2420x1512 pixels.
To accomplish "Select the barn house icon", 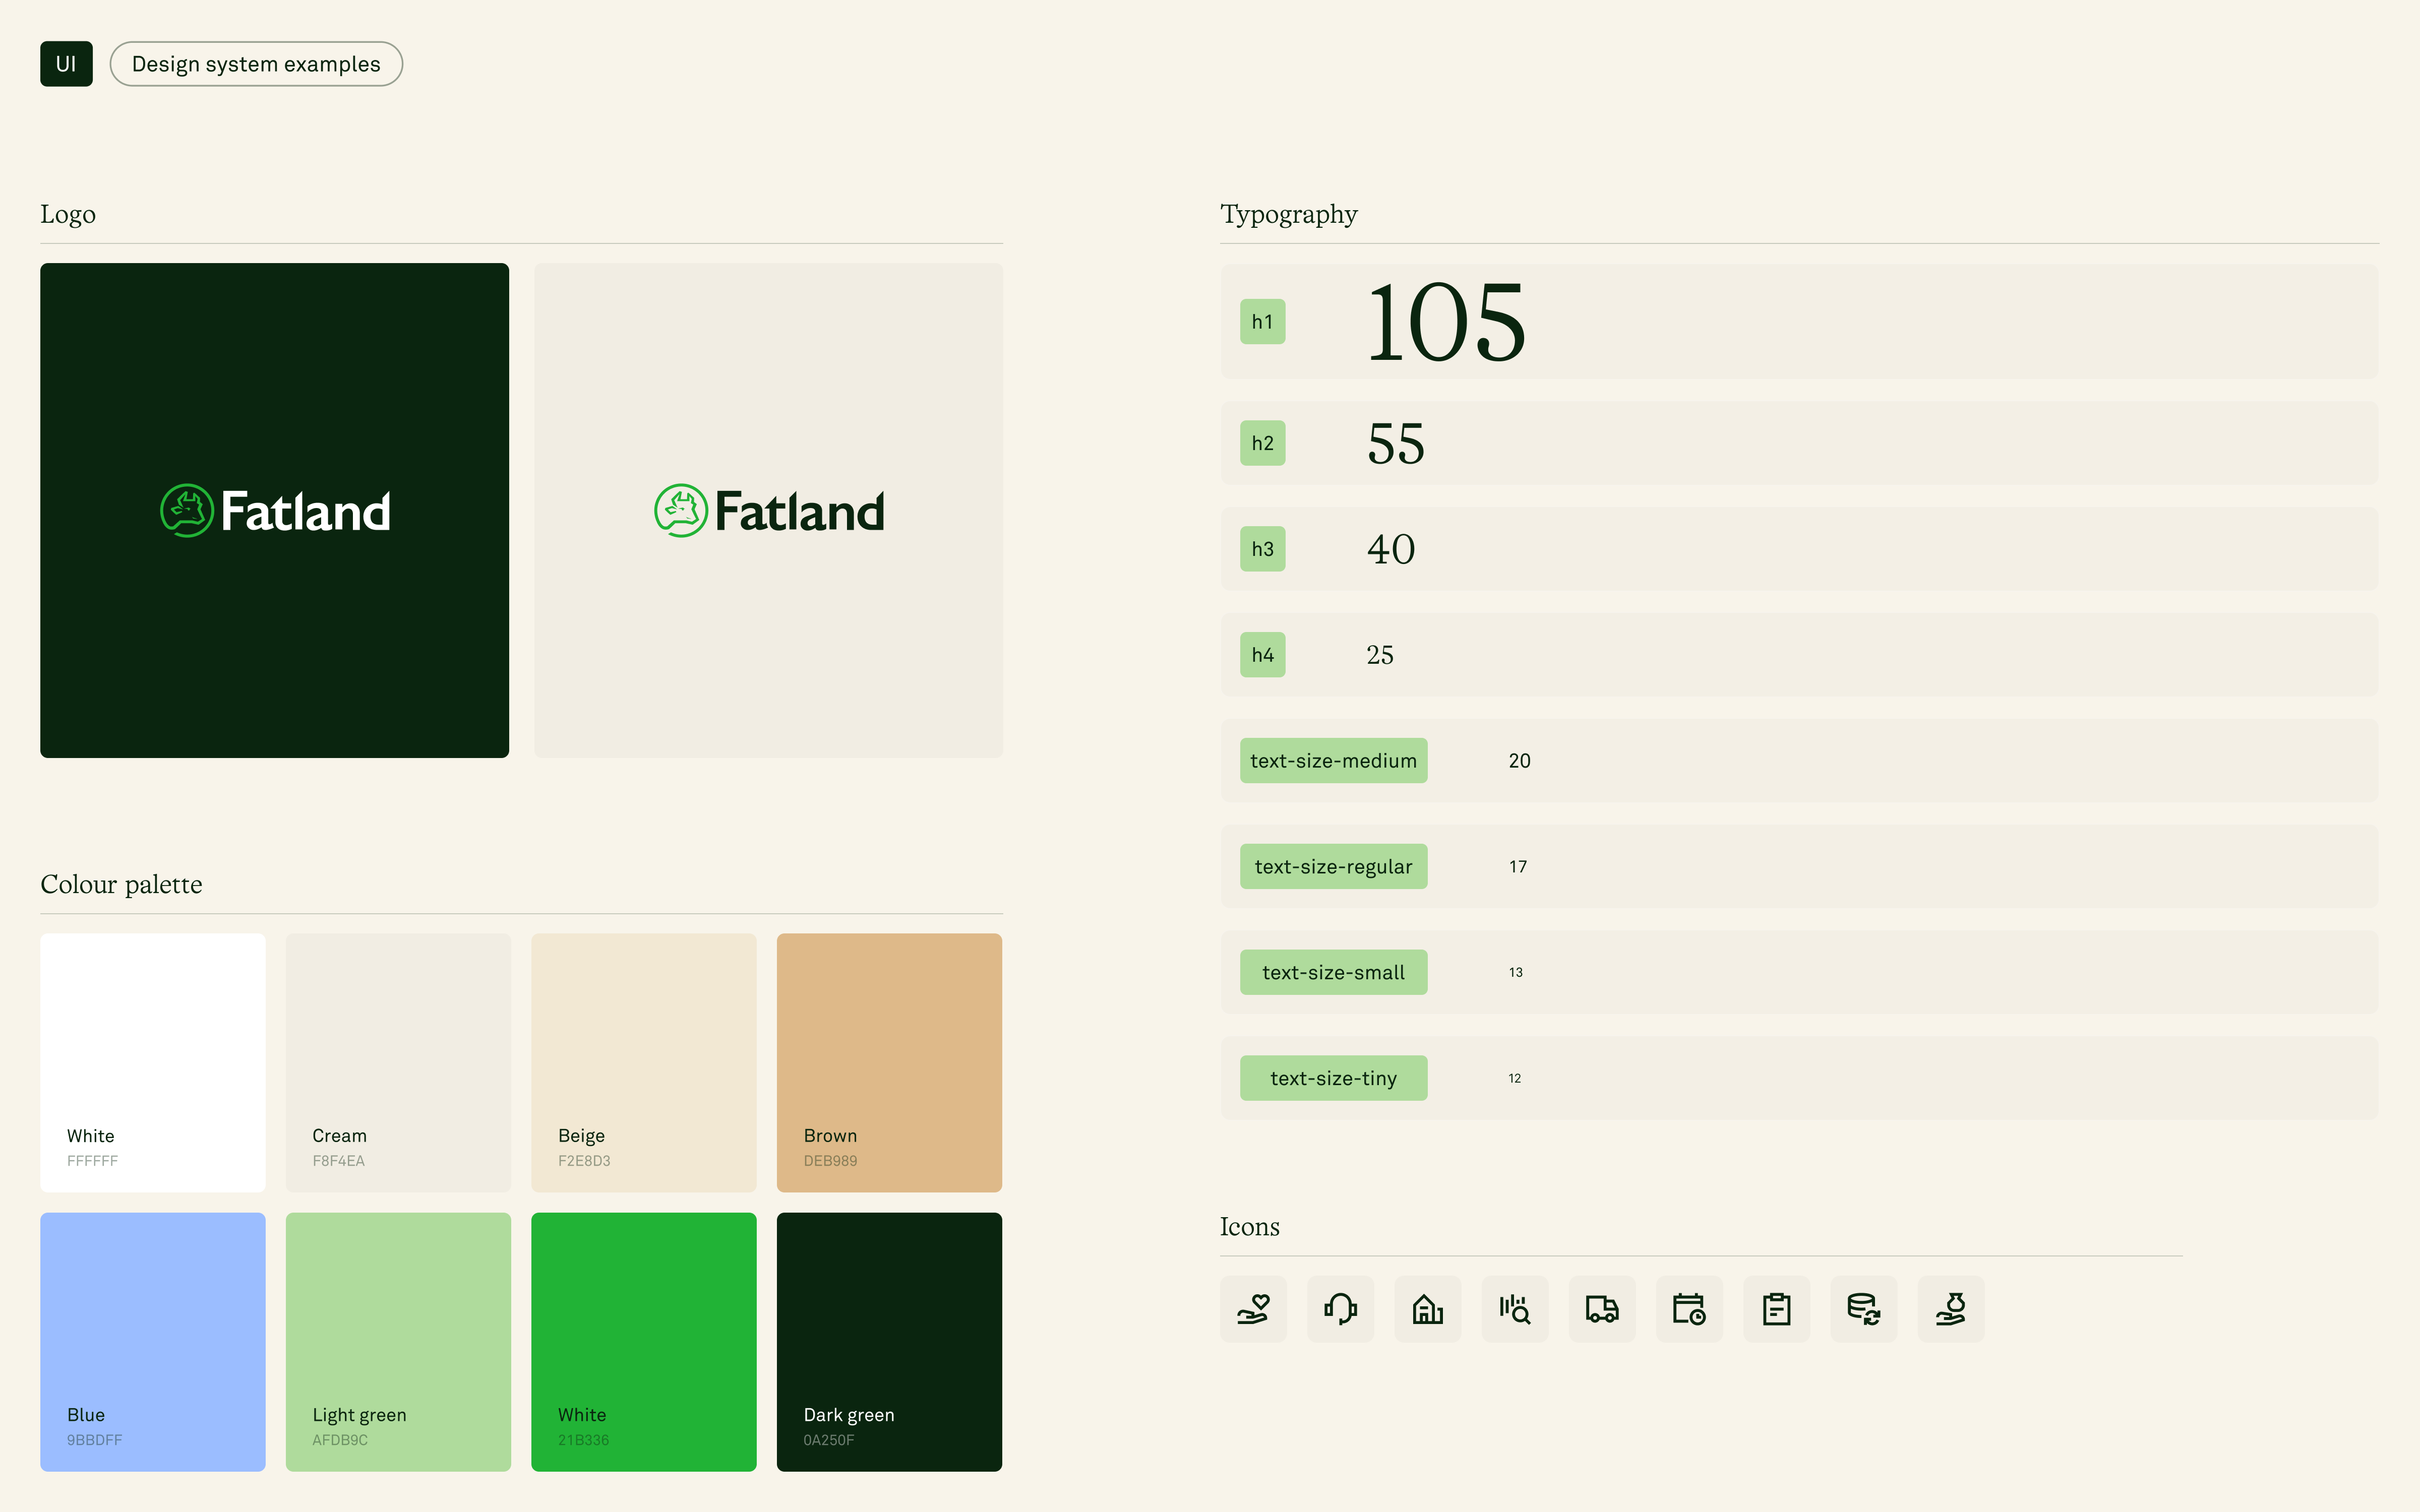I will [1427, 1308].
